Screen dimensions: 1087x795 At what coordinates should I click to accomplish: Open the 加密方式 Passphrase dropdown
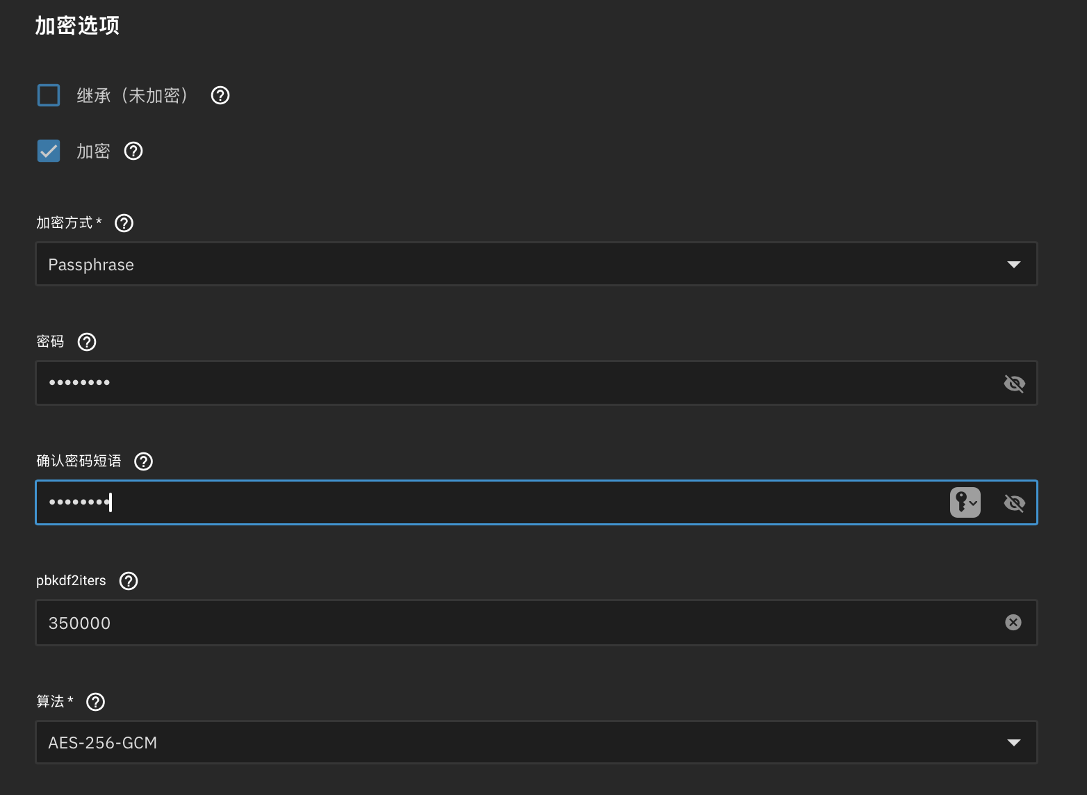1014,264
